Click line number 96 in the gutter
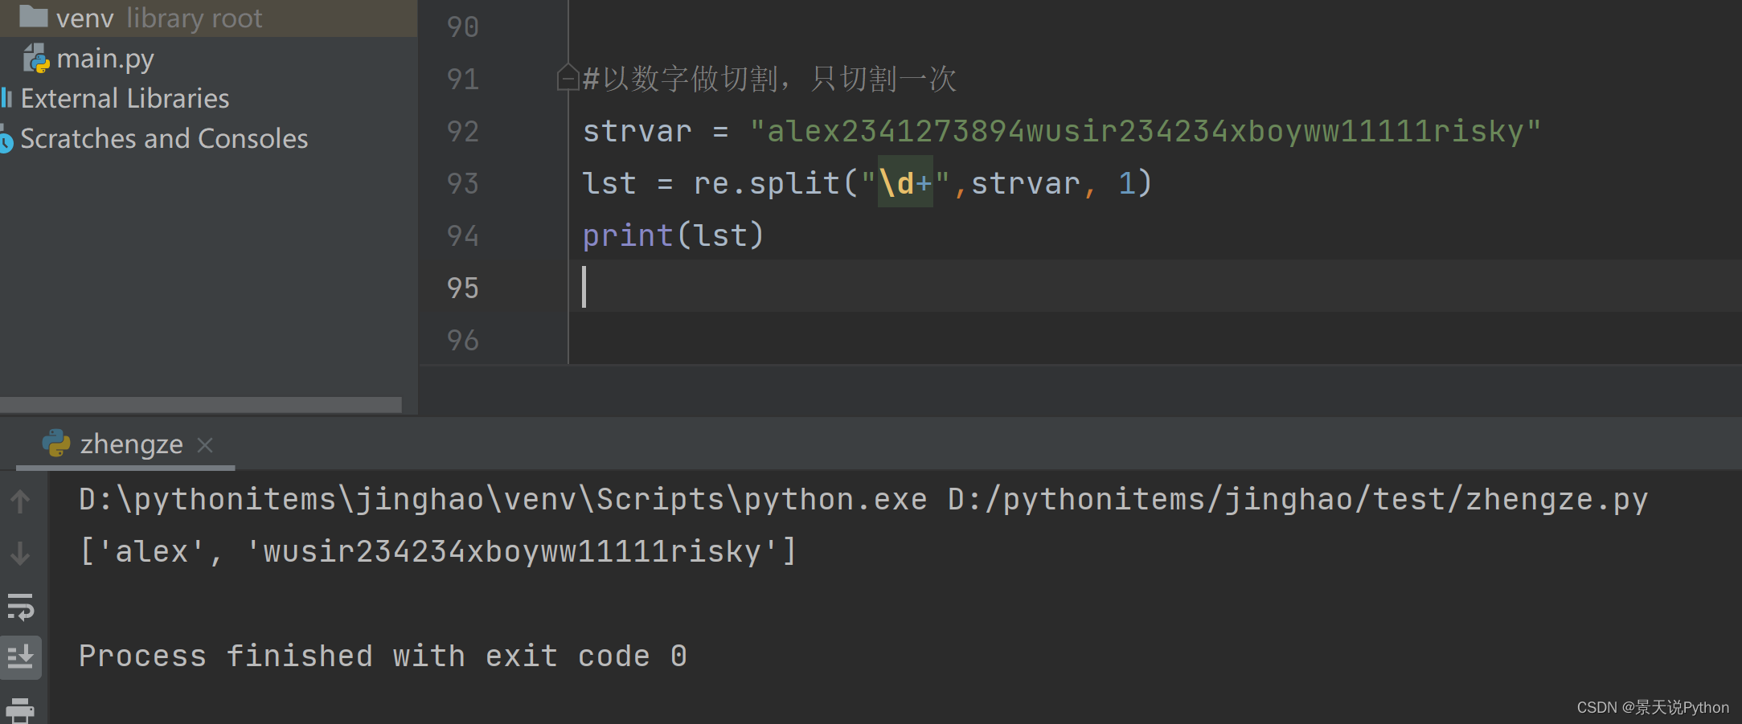Viewport: 1742px width, 724px height. point(463,340)
